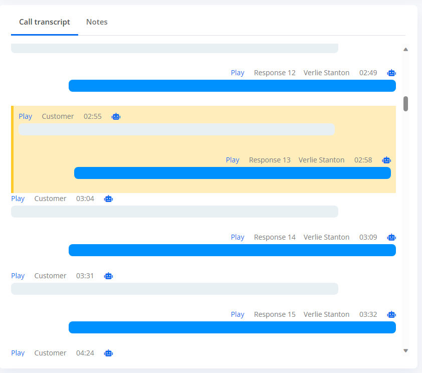The height and width of the screenshot is (373, 422).
Task: Click the robot icon beside Response 13
Action: coord(386,160)
